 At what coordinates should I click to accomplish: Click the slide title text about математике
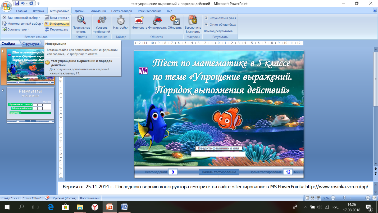coord(221,77)
